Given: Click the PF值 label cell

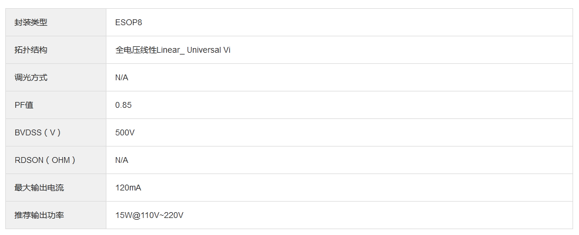Looking at the screenshot, I should point(24,105).
